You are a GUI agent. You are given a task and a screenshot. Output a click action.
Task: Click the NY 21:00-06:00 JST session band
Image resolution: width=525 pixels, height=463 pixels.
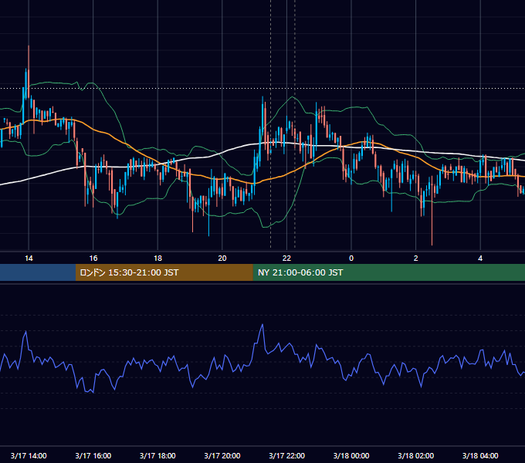(x=388, y=272)
